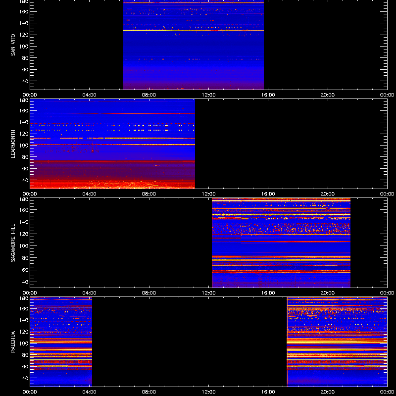Click the 40 frequency label on San Vito axis
This screenshot has width=396, height=396.
coord(26,81)
